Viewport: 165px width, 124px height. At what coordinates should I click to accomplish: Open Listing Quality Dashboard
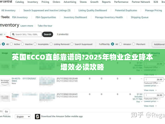pos(93,10)
